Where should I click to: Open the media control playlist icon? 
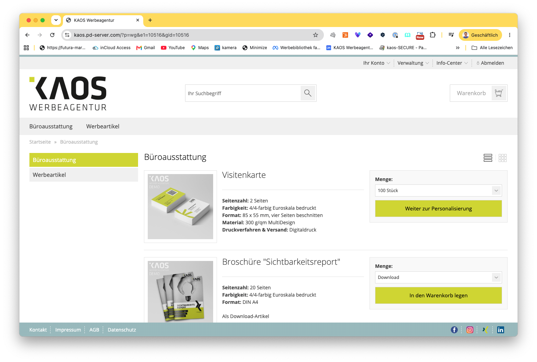(x=451, y=35)
